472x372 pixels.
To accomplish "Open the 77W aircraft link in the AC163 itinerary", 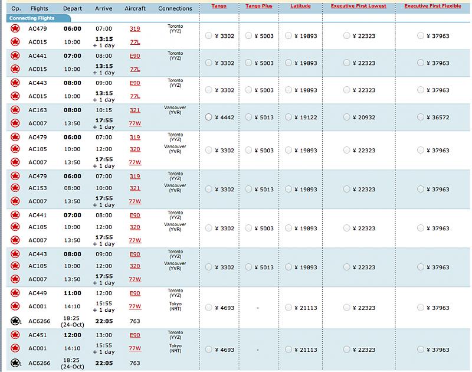I will [x=135, y=123].
